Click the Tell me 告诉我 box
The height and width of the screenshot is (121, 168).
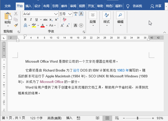pyautogui.click(x=137, y=6)
